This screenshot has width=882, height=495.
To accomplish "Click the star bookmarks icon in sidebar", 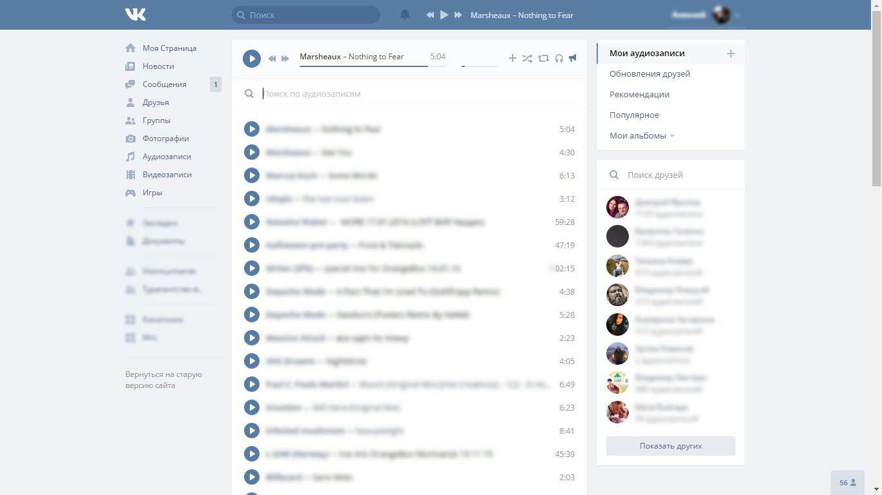I will pos(130,223).
